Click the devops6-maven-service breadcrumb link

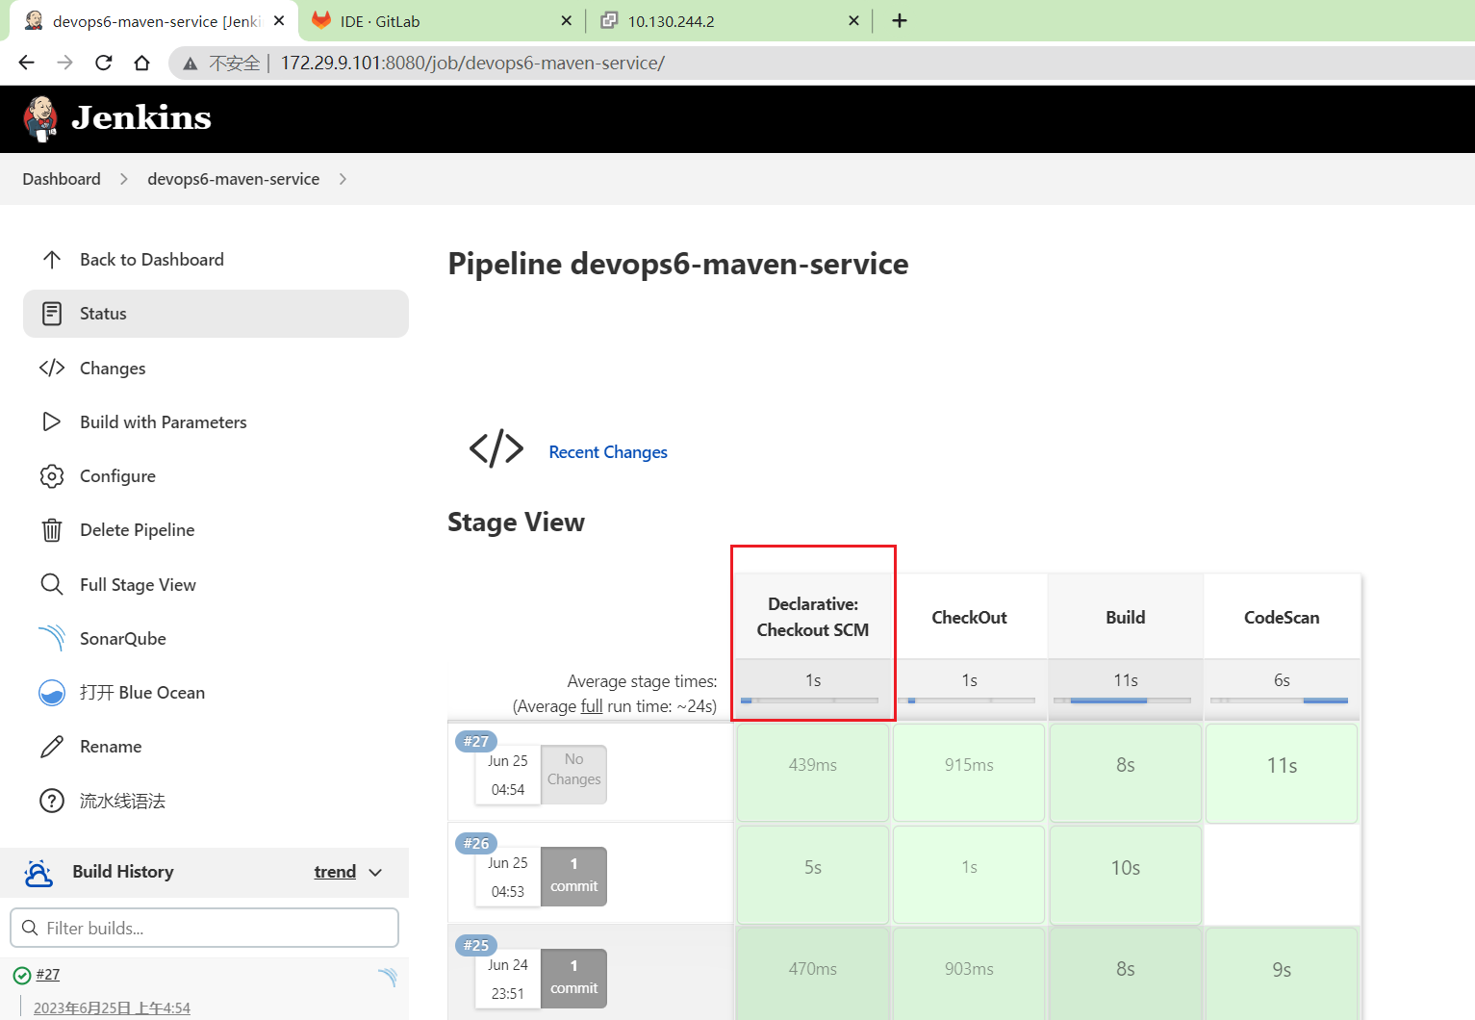[233, 179]
